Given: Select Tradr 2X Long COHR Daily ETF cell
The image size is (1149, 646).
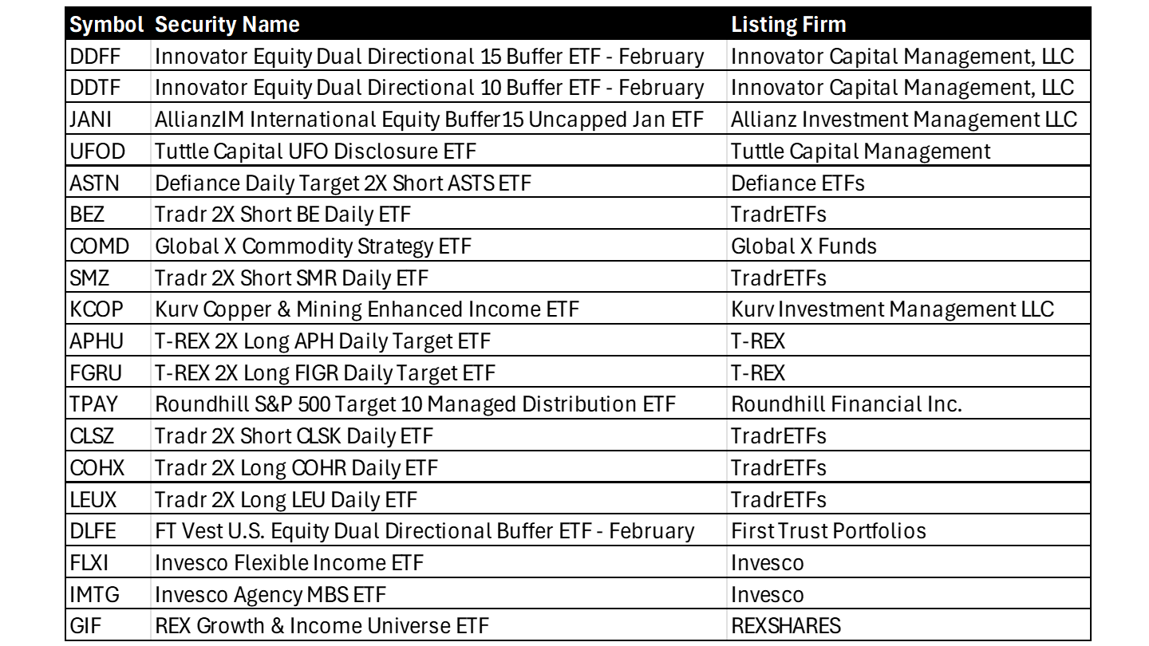Looking at the screenshot, I should [x=296, y=468].
